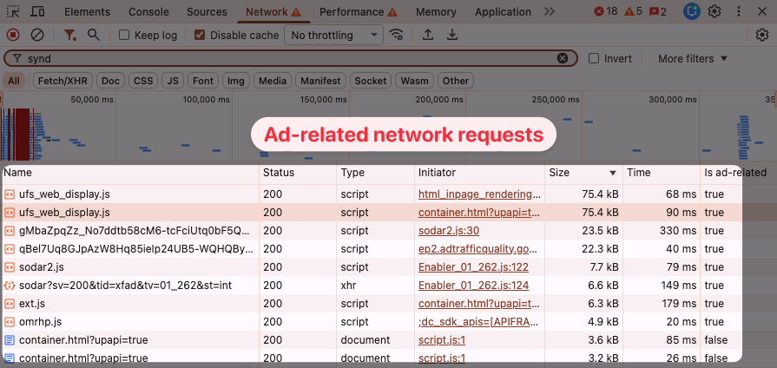
Task: Activate the inspect element picker icon
Action: 13,11
